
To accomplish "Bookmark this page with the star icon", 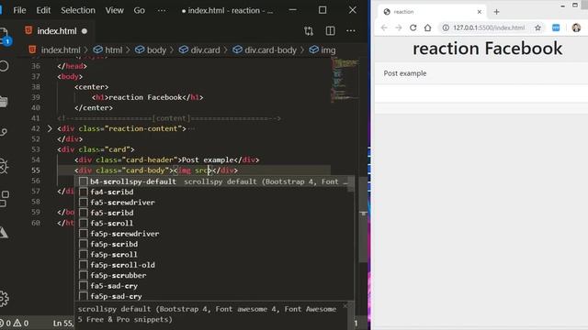I will click(x=537, y=27).
